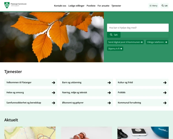Click arrow icon on Velkommen til Flatanger
The height and width of the screenshot is (139, 173).
point(54,83)
